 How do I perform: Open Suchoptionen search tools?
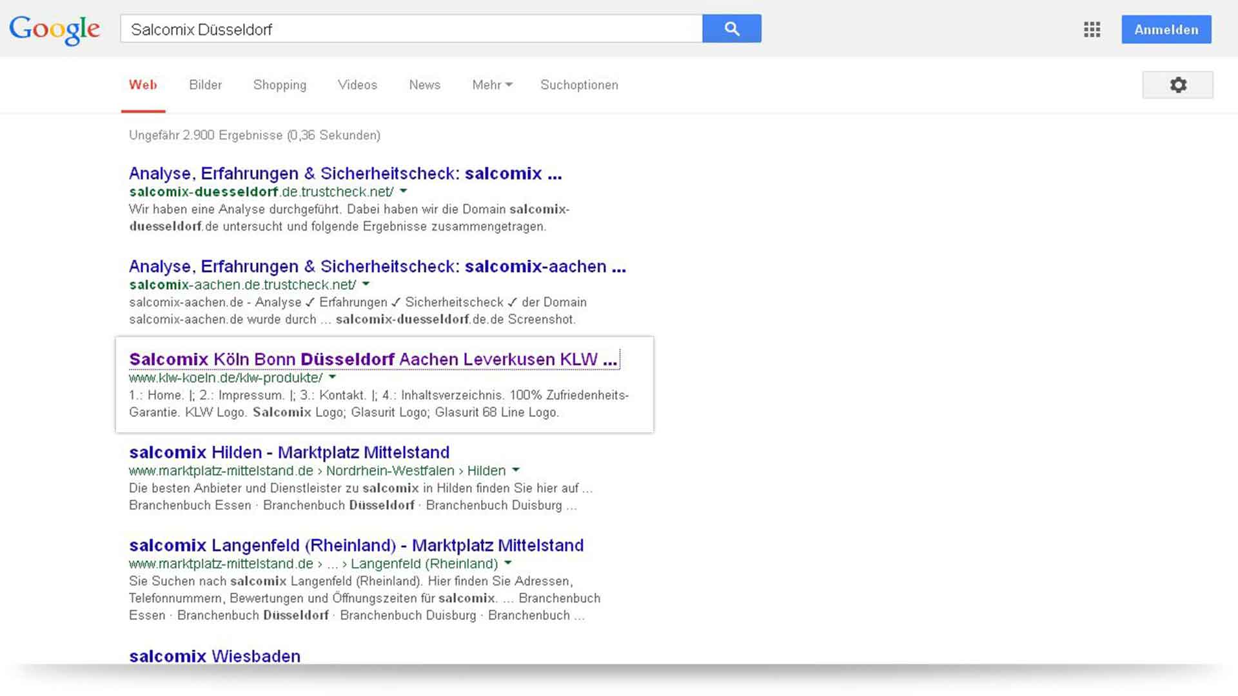click(x=579, y=85)
